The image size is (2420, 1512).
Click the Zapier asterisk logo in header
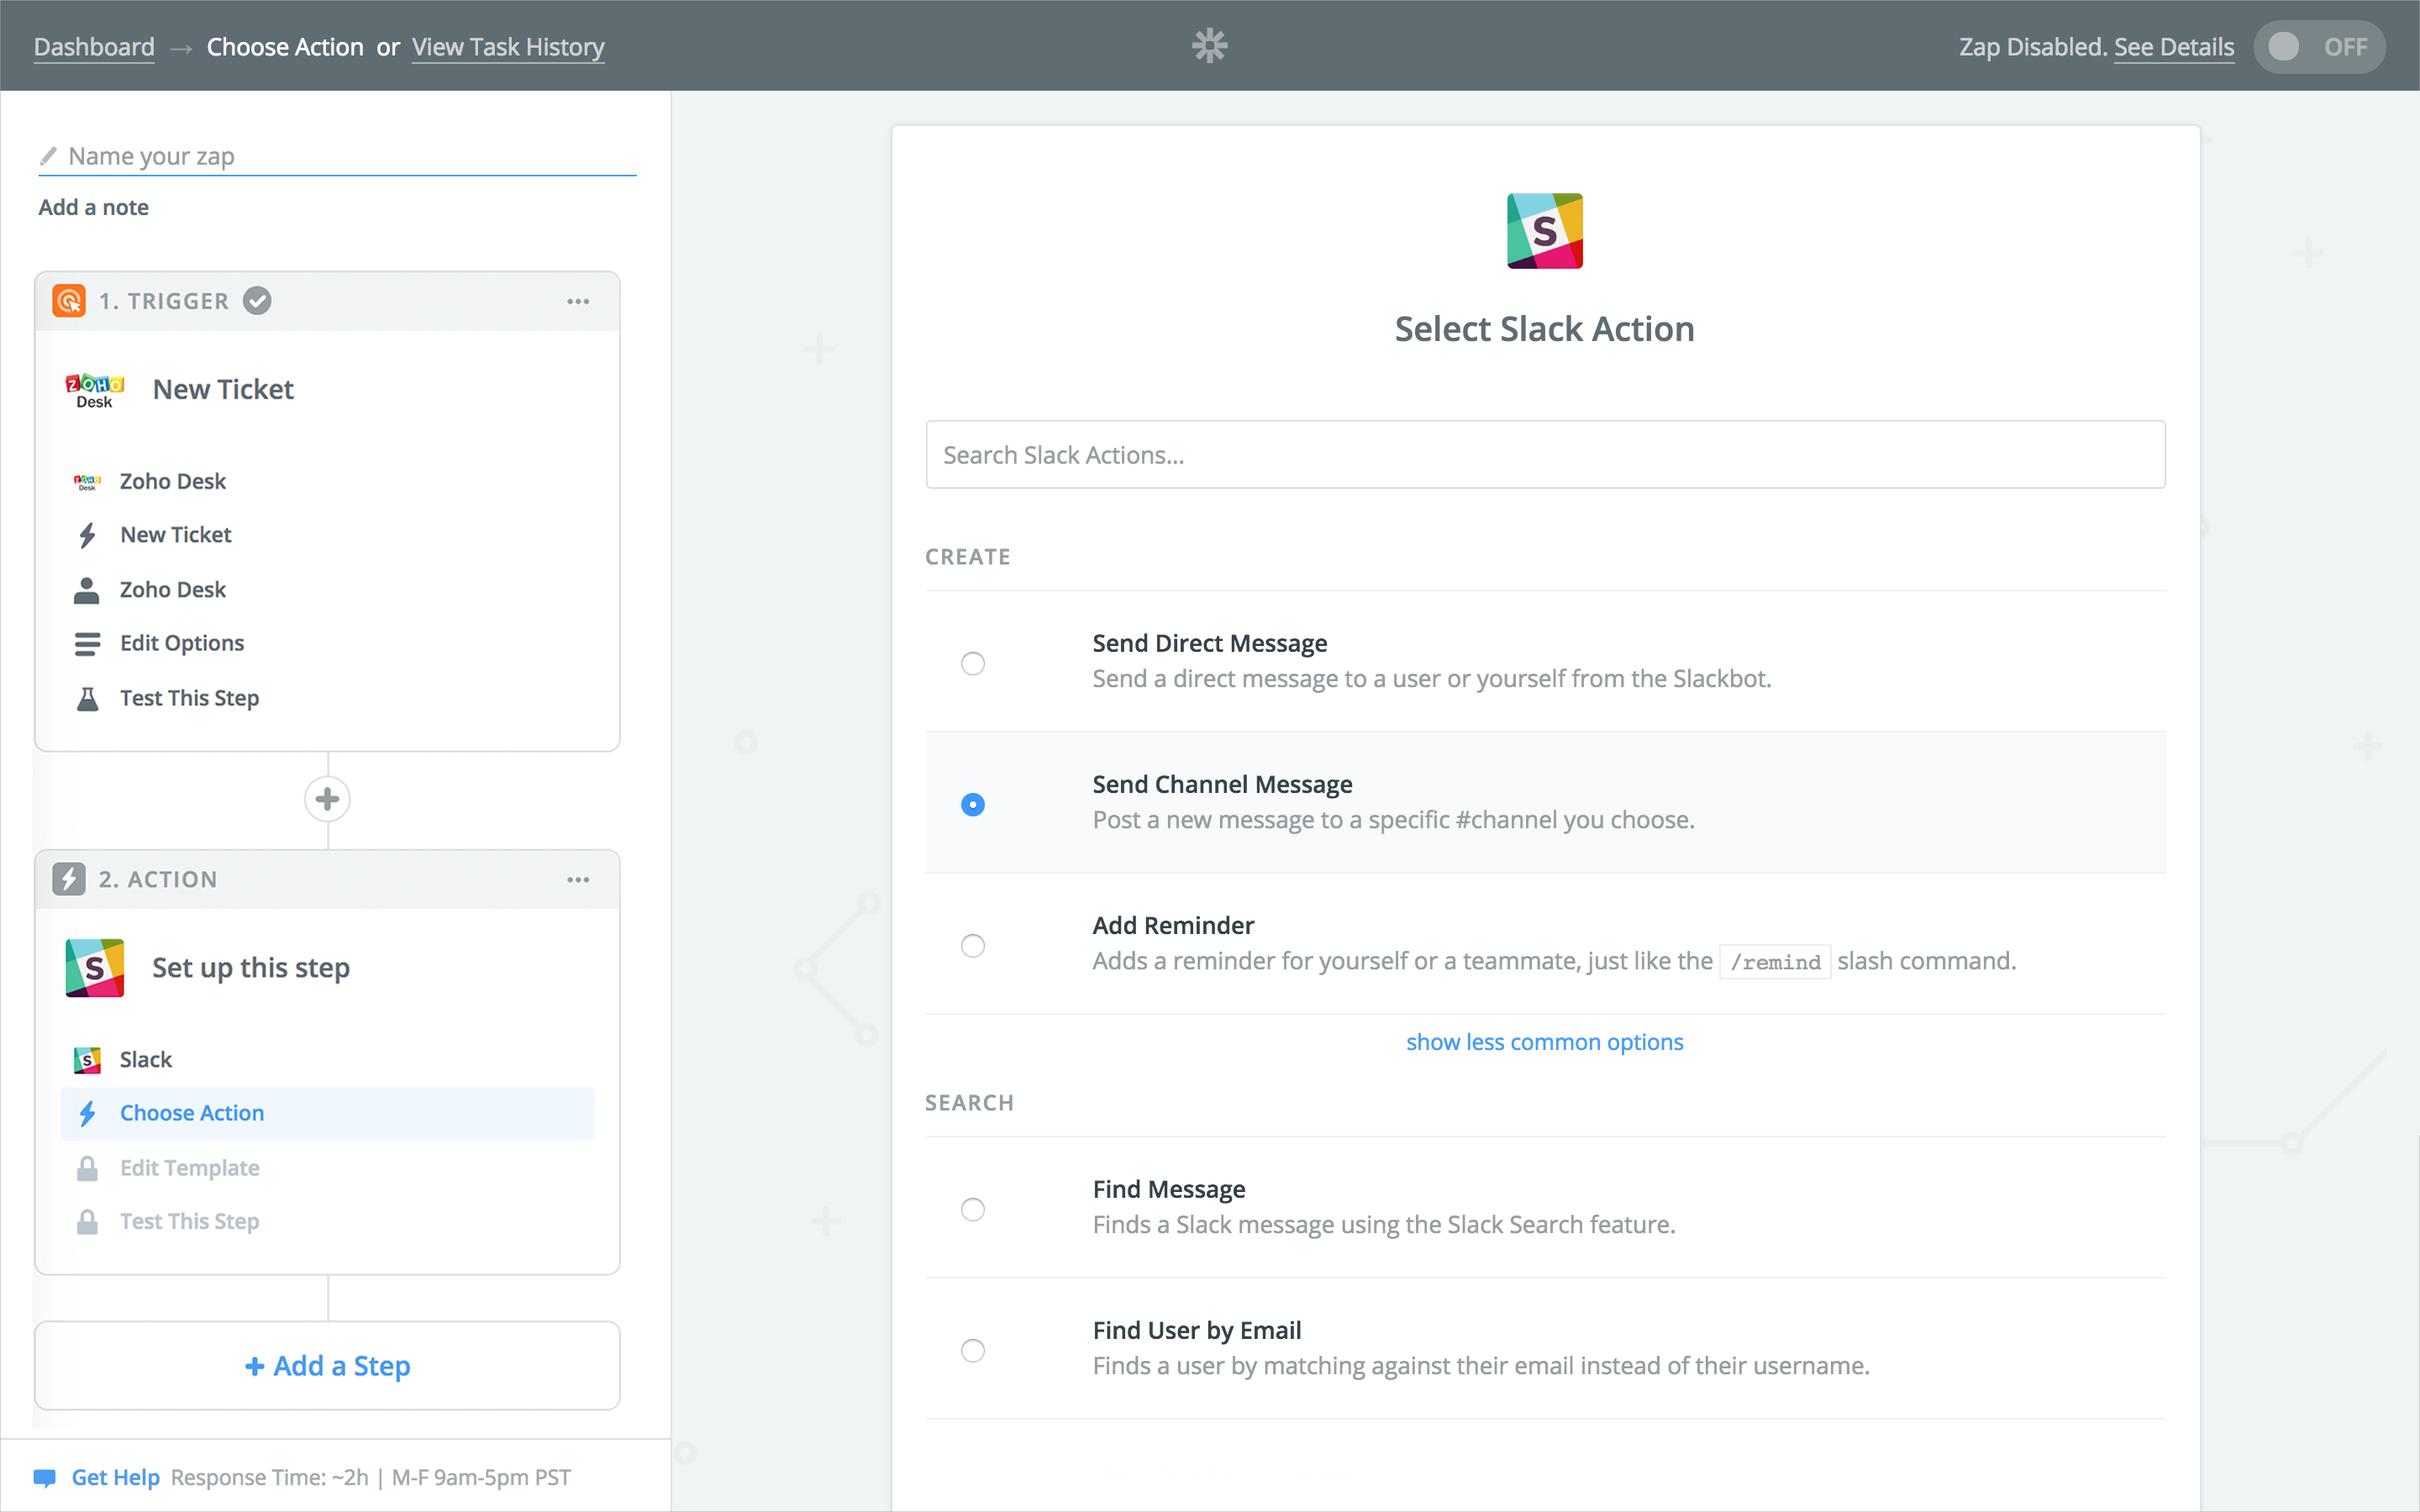pyautogui.click(x=1209, y=46)
